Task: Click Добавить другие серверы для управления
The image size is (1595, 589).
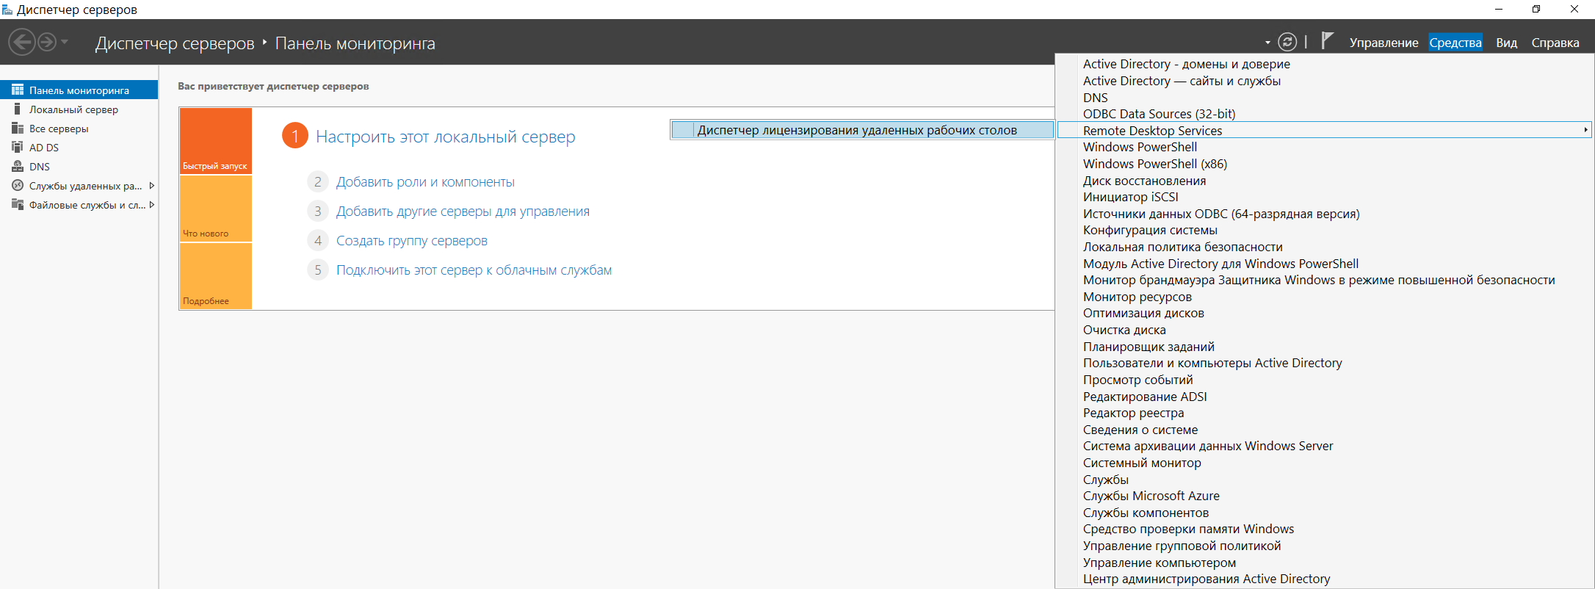Action: [463, 212]
